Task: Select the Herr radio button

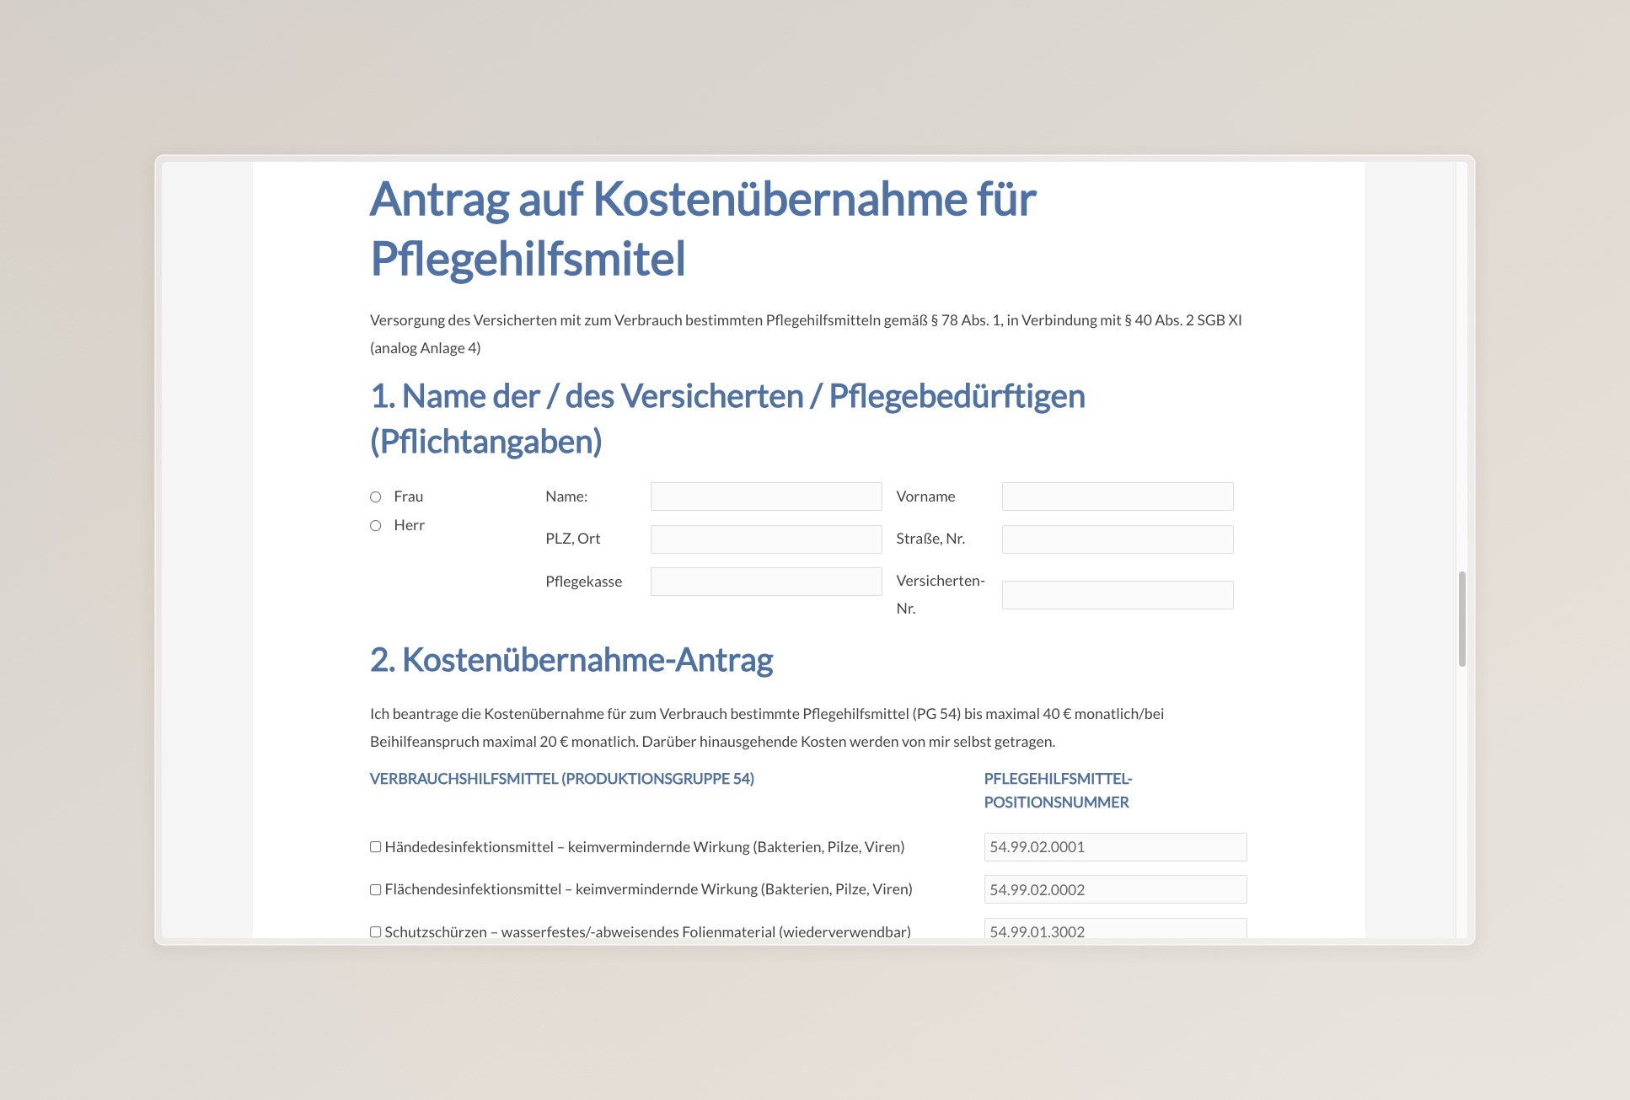Action: click(x=376, y=525)
